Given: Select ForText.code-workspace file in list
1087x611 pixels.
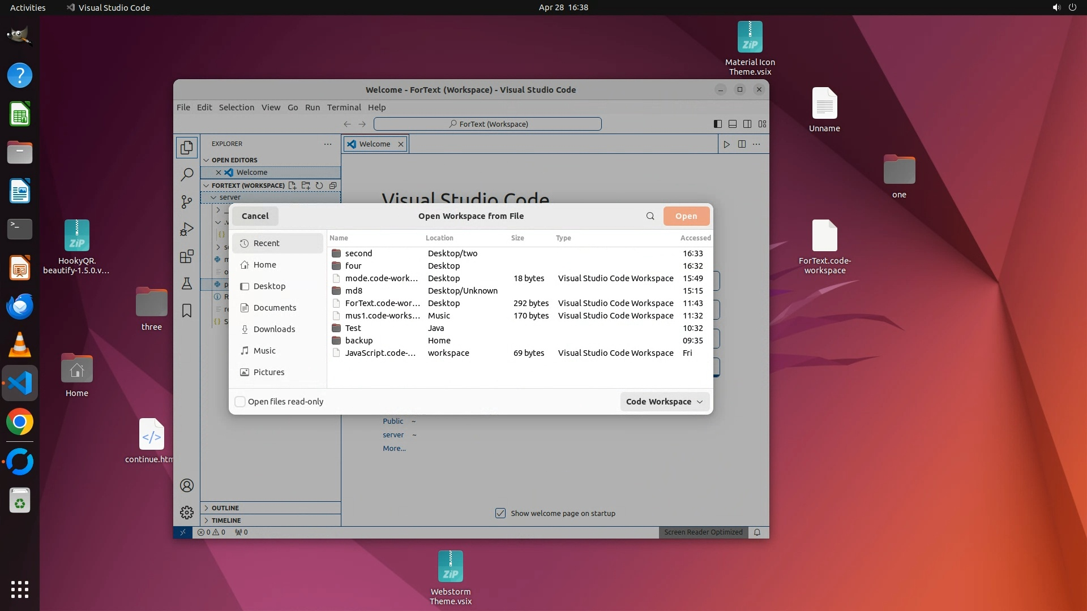Looking at the screenshot, I should pyautogui.click(x=382, y=303).
